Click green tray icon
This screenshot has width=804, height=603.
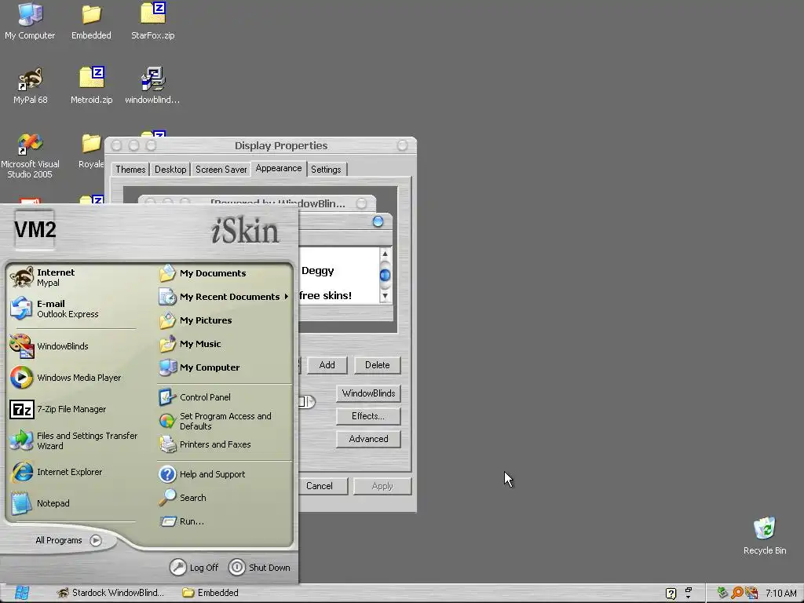pyautogui.click(x=722, y=593)
